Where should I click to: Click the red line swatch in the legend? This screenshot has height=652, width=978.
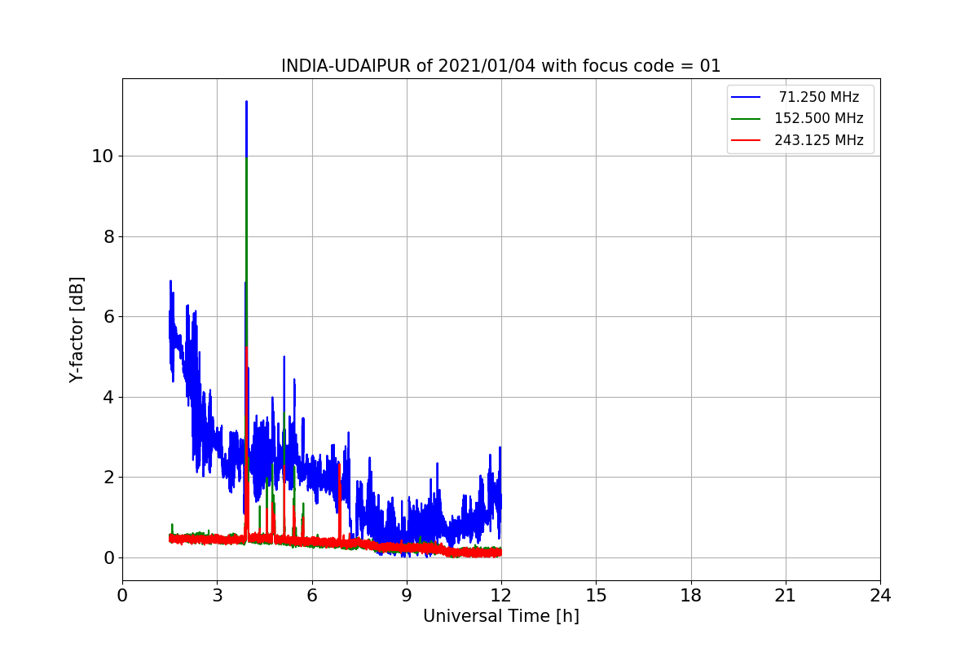747,140
